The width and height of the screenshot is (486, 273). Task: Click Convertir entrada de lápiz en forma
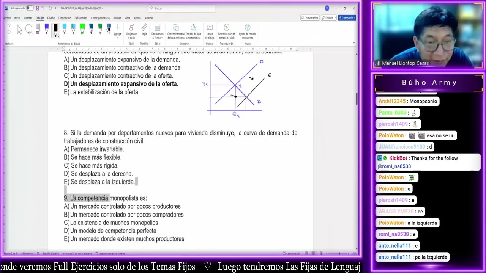[176, 31]
